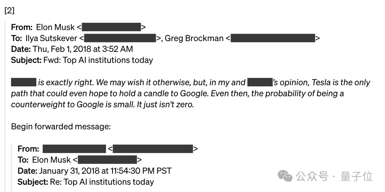Screen dimensions: 385x192
Task: Click the Thu, Feb 1, 2018 date line
Action: [x=83, y=49]
